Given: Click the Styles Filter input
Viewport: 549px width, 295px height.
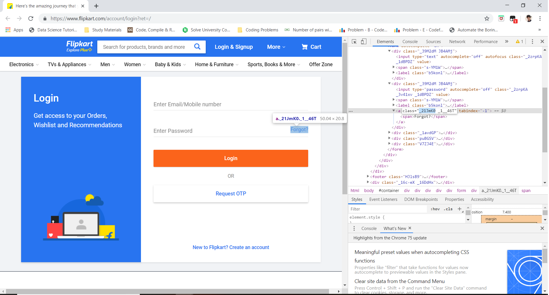Looking at the screenshot, I should click(388, 209).
